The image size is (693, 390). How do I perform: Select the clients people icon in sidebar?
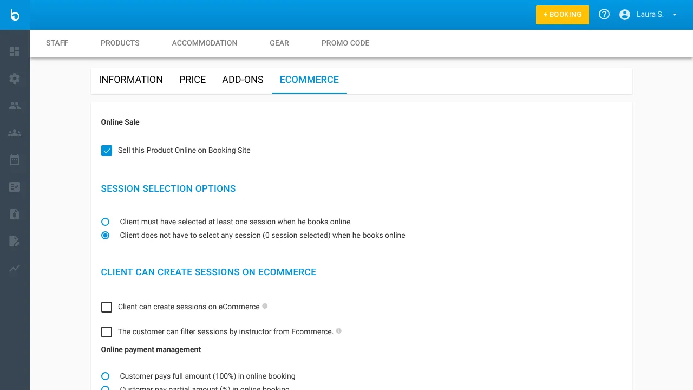tap(15, 106)
